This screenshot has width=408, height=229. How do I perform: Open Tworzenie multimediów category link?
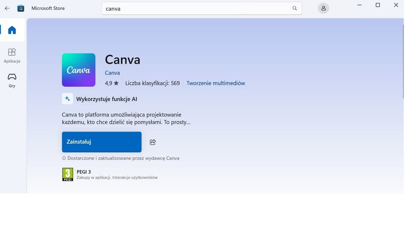[215, 83]
